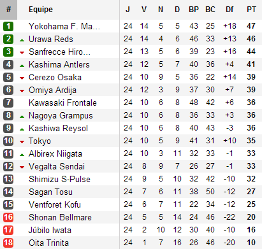Open the Yokohama F. Ma... team link

click(x=64, y=26)
